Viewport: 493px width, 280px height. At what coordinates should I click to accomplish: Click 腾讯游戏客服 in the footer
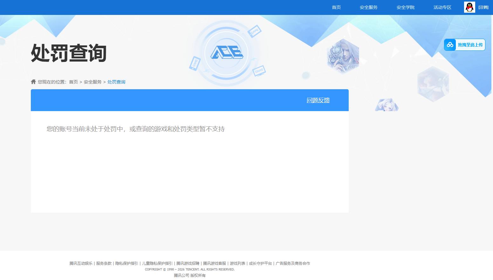pos(214,263)
